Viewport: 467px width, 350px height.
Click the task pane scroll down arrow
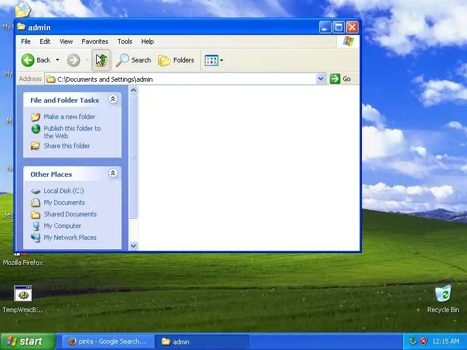pyautogui.click(x=134, y=246)
